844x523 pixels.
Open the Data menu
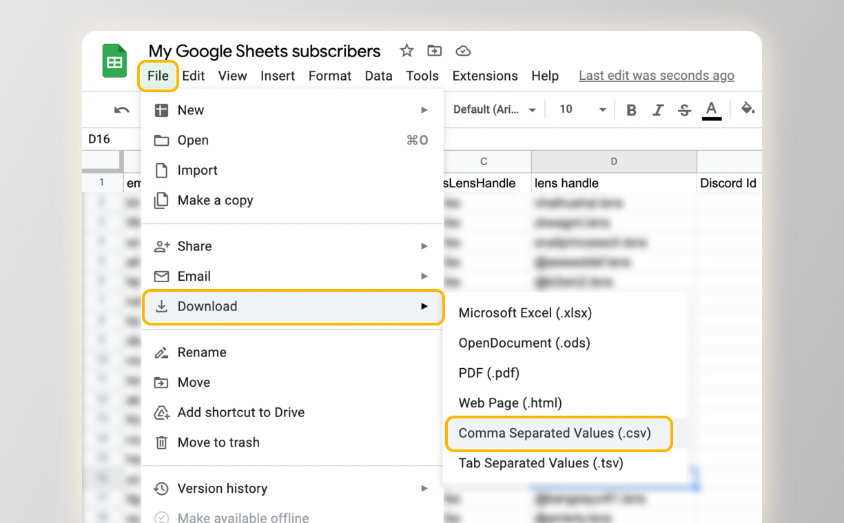[378, 76]
